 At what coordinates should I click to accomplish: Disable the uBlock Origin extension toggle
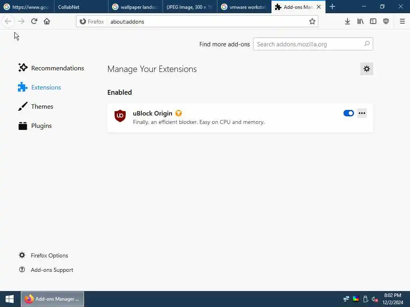tap(349, 113)
